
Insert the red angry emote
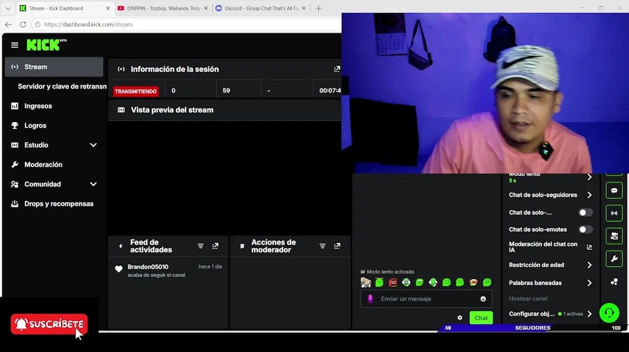pos(393,283)
